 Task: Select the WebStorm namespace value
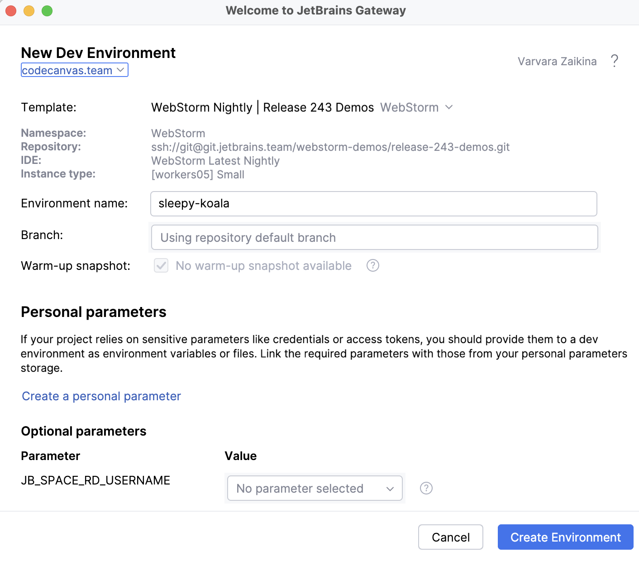(x=178, y=133)
